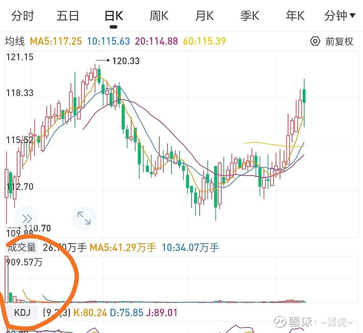The width and height of the screenshot is (363, 333).
Task: Tap the double-chevron scroll forward icon
Action: [x=27, y=218]
